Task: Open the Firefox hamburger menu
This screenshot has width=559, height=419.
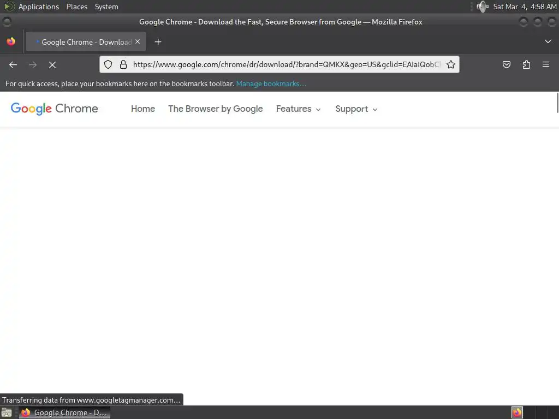Action: [546, 64]
